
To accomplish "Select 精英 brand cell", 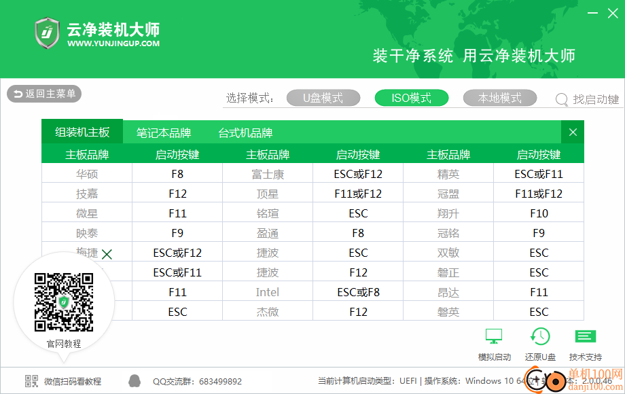I will 448,174.
